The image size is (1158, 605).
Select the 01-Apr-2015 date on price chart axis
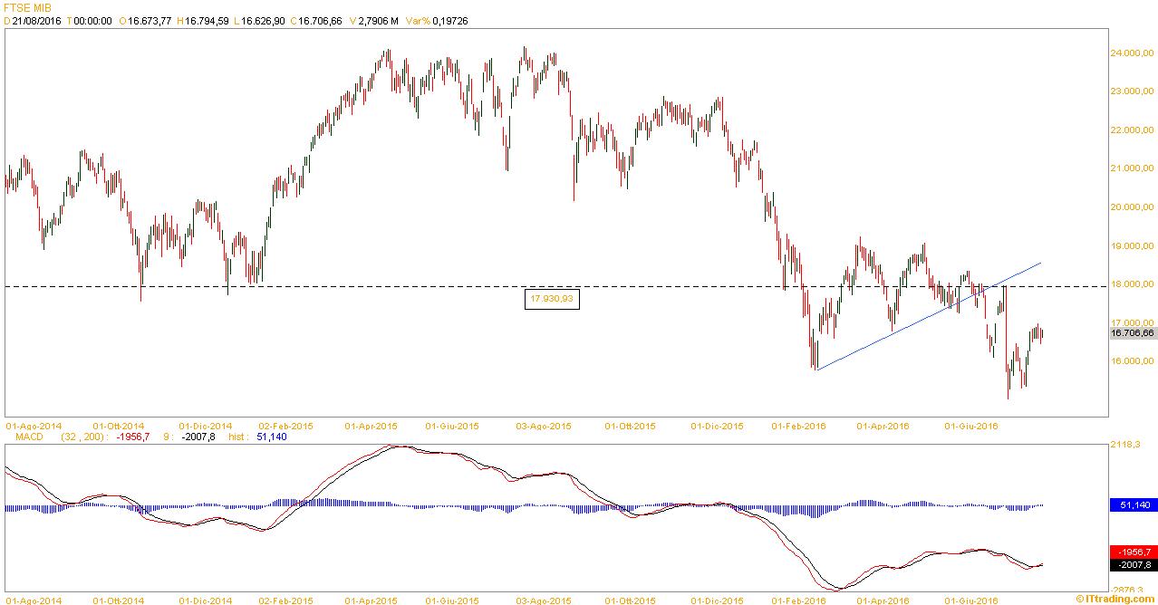(x=371, y=425)
